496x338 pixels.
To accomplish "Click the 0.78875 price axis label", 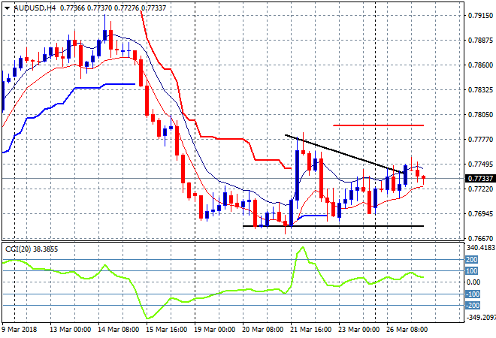I will (x=480, y=40).
